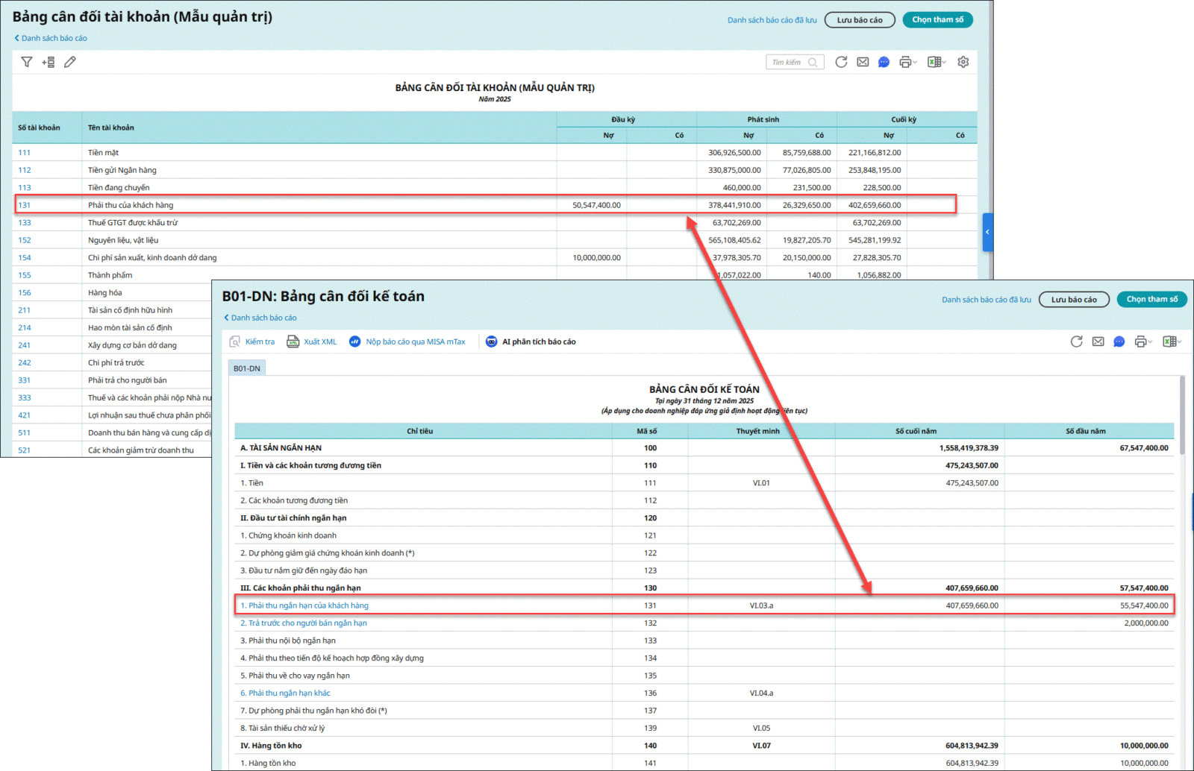This screenshot has width=1194, height=771.
Task: Expand the collapsed side panel arrow handle
Action: pyautogui.click(x=987, y=232)
